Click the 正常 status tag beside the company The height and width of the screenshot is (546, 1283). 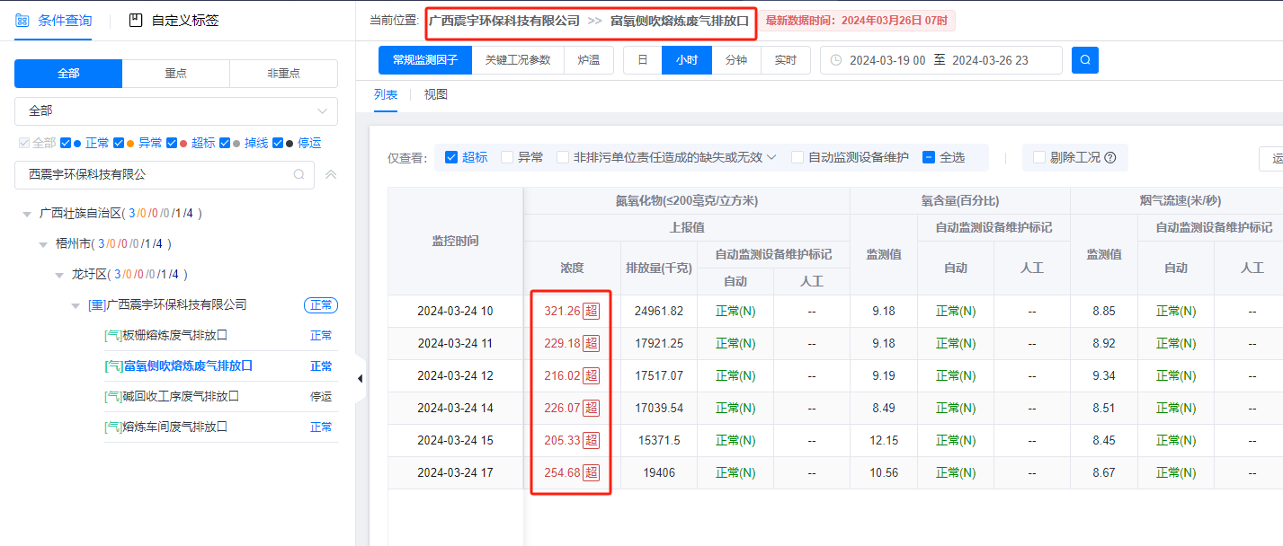tap(321, 305)
